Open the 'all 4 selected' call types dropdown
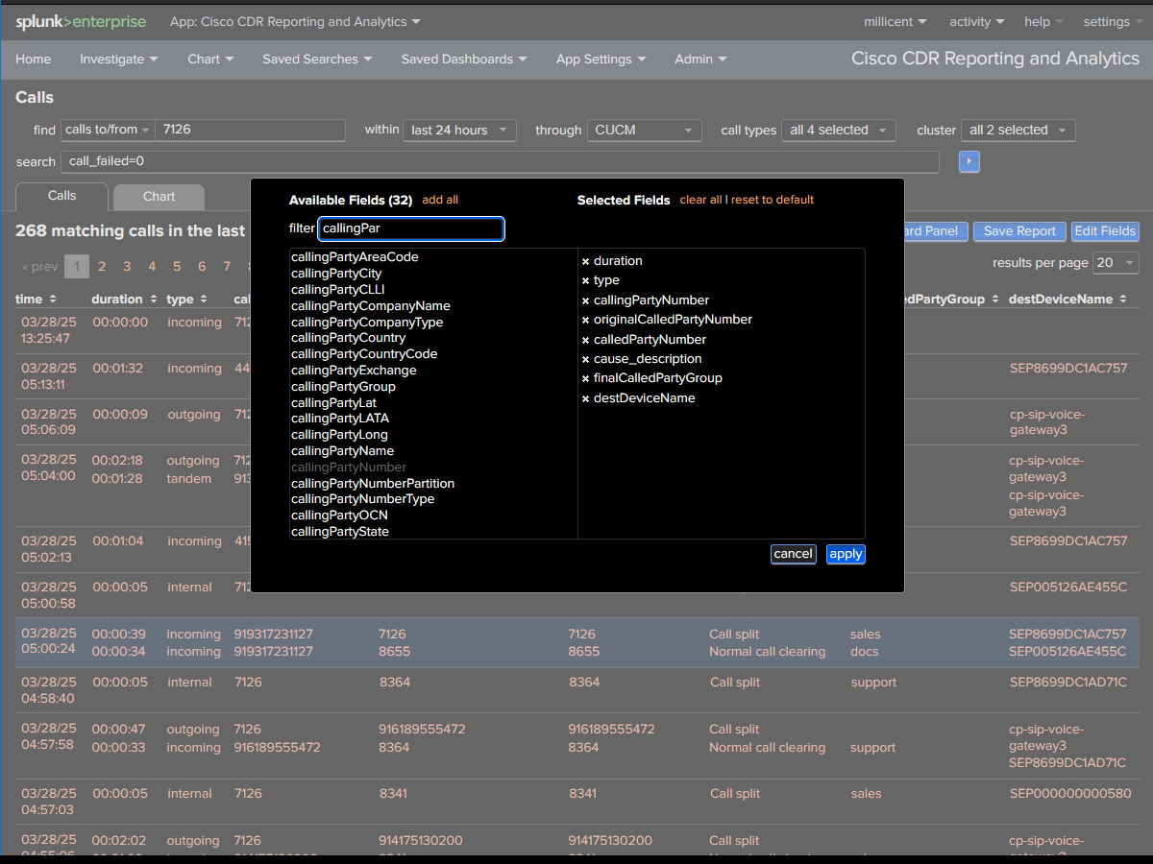 tap(838, 130)
